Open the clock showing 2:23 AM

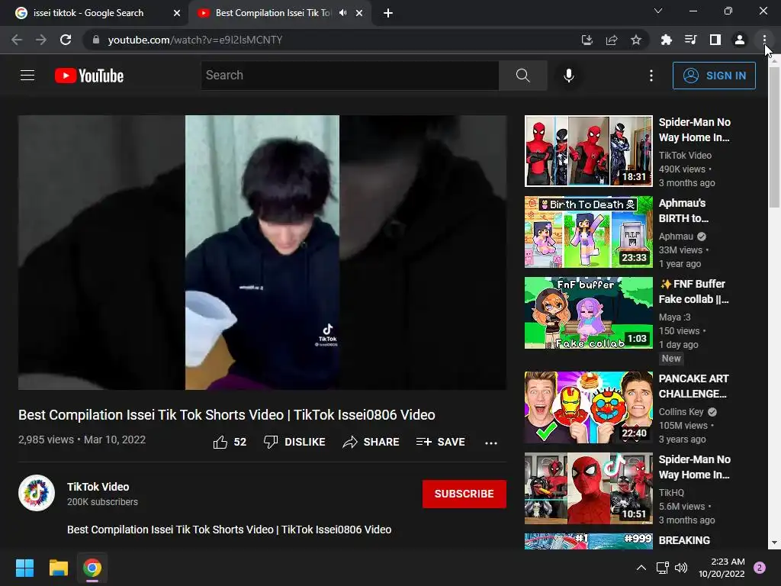click(722, 568)
